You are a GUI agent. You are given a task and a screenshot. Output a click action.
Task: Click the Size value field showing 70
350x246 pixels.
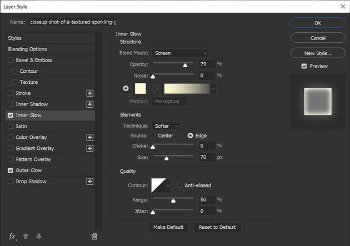click(207, 157)
